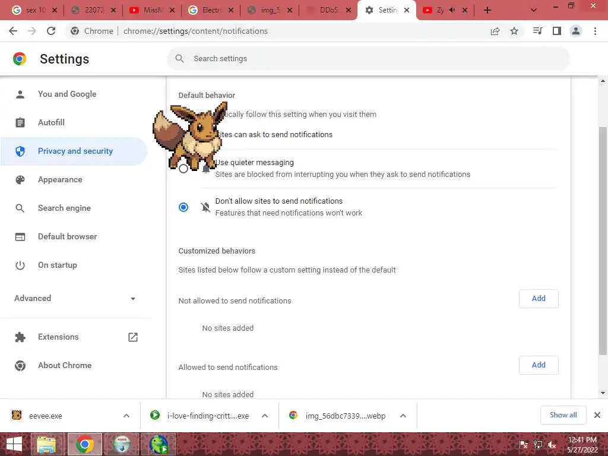Click Show all downloads

point(563,415)
